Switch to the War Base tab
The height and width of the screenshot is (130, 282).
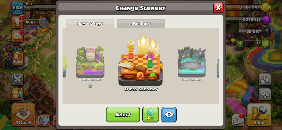pyautogui.click(x=141, y=24)
